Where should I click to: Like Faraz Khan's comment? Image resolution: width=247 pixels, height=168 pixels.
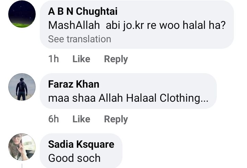point(81,119)
